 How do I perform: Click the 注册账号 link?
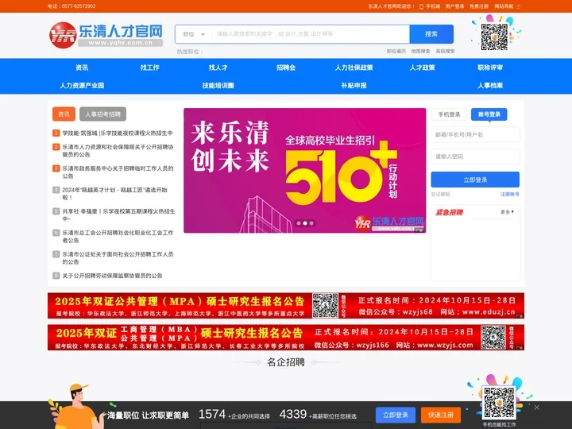[509, 195]
